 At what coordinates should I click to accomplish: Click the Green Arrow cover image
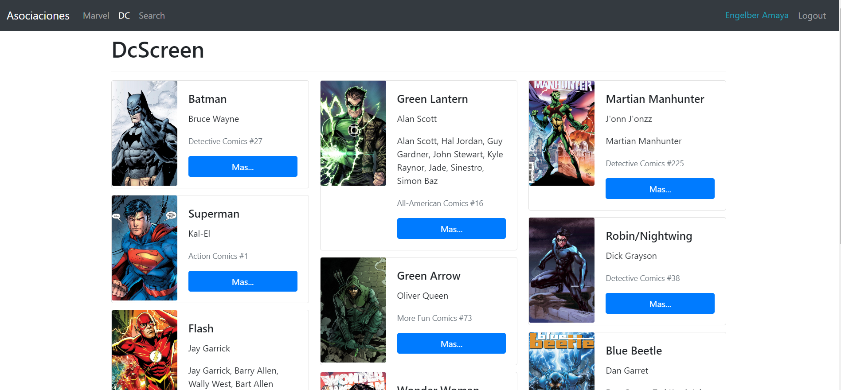click(353, 310)
